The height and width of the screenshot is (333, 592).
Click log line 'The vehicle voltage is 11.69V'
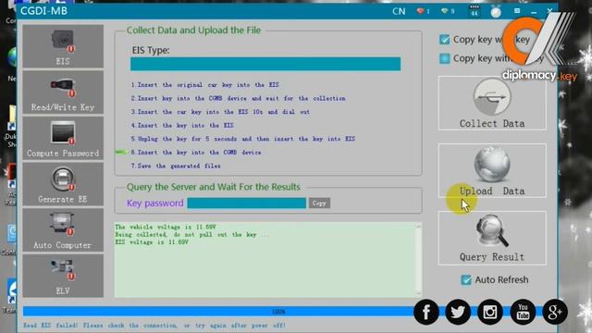(x=166, y=227)
